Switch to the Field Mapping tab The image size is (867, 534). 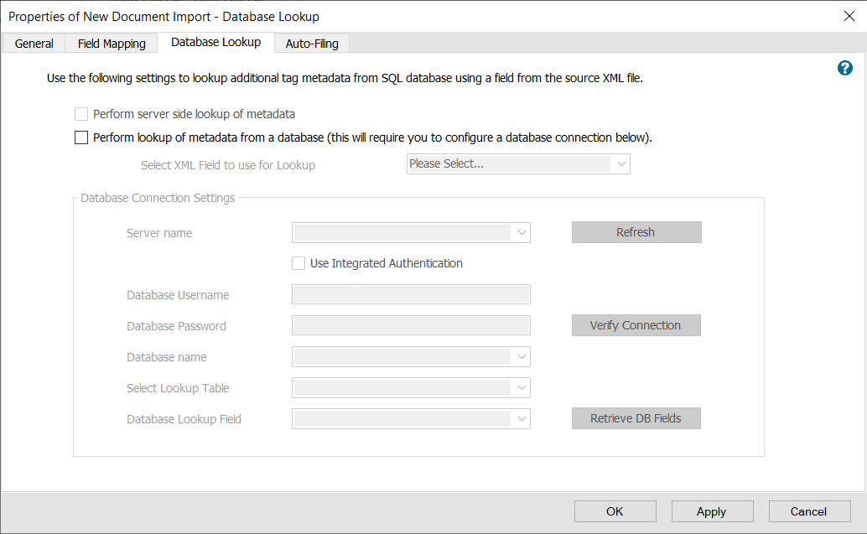point(110,43)
